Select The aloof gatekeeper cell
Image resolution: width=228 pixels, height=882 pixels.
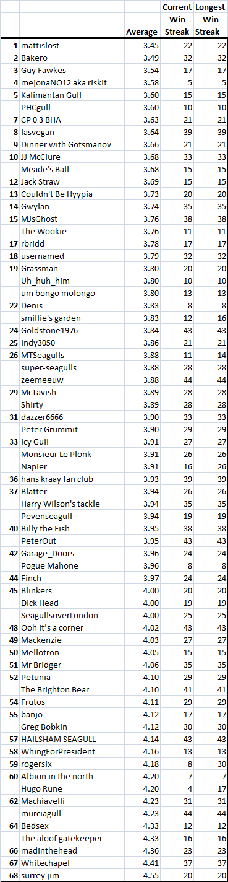[72, 838]
